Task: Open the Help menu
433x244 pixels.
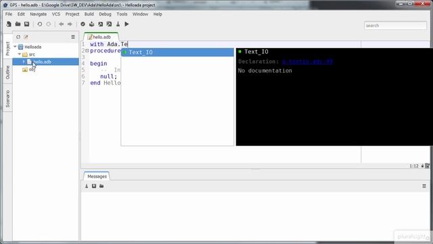Action: 158,14
